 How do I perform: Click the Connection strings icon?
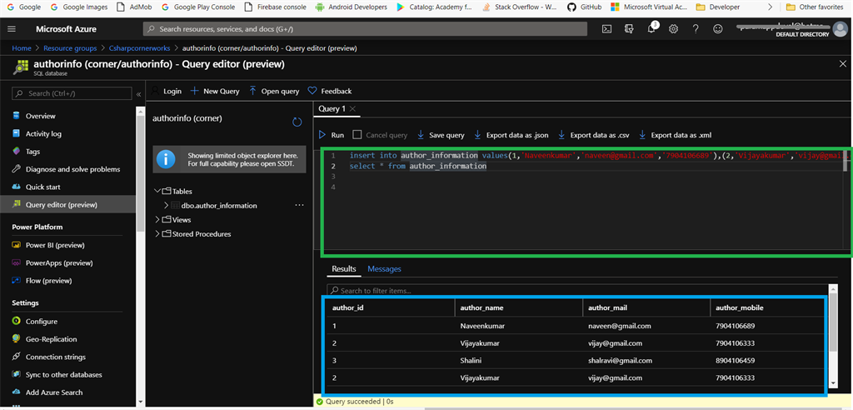pyautogui.click(x=17, y=357)
